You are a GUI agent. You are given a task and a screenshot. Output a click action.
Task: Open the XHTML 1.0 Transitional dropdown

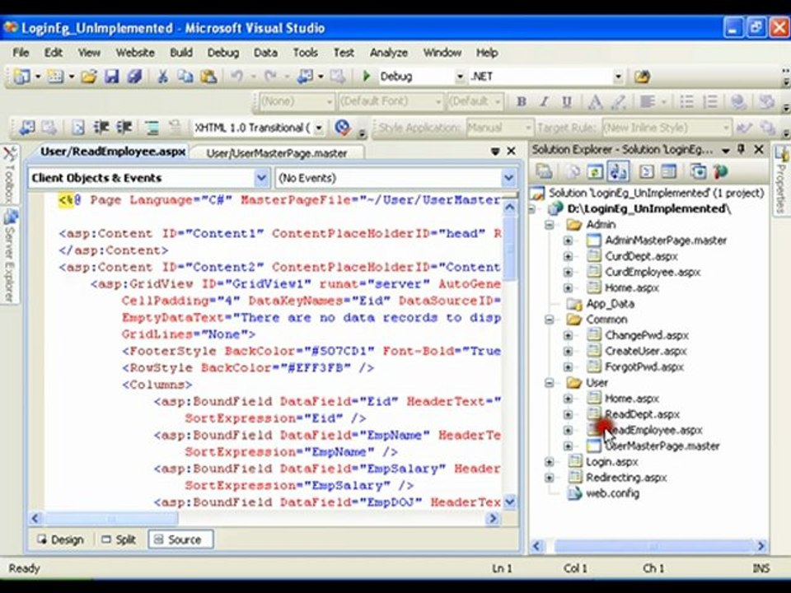319,128
